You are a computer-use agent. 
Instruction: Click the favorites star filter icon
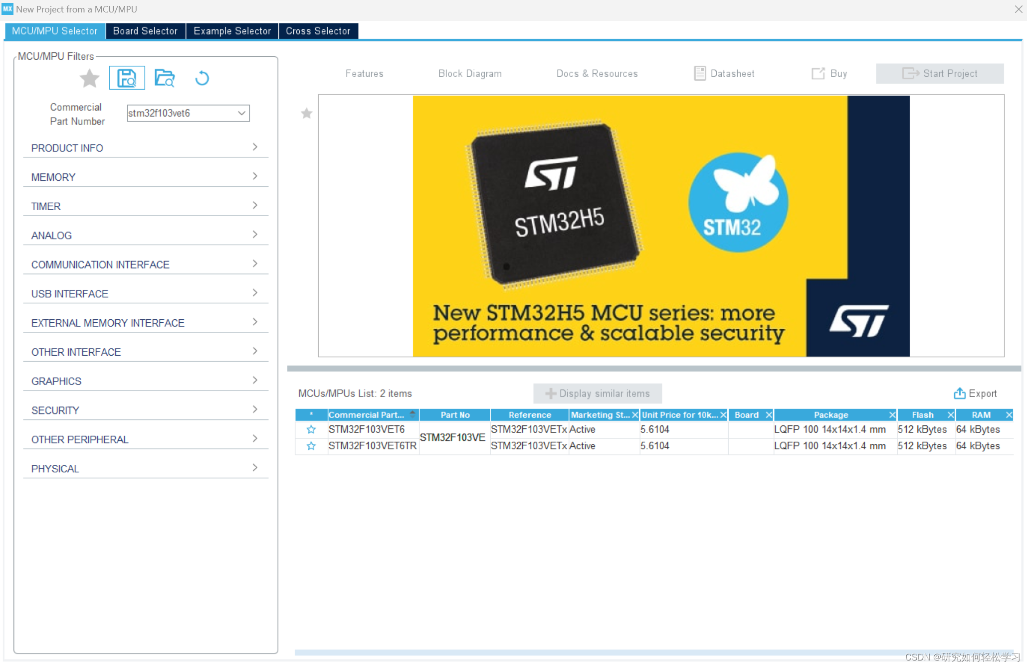click(89, 78)
